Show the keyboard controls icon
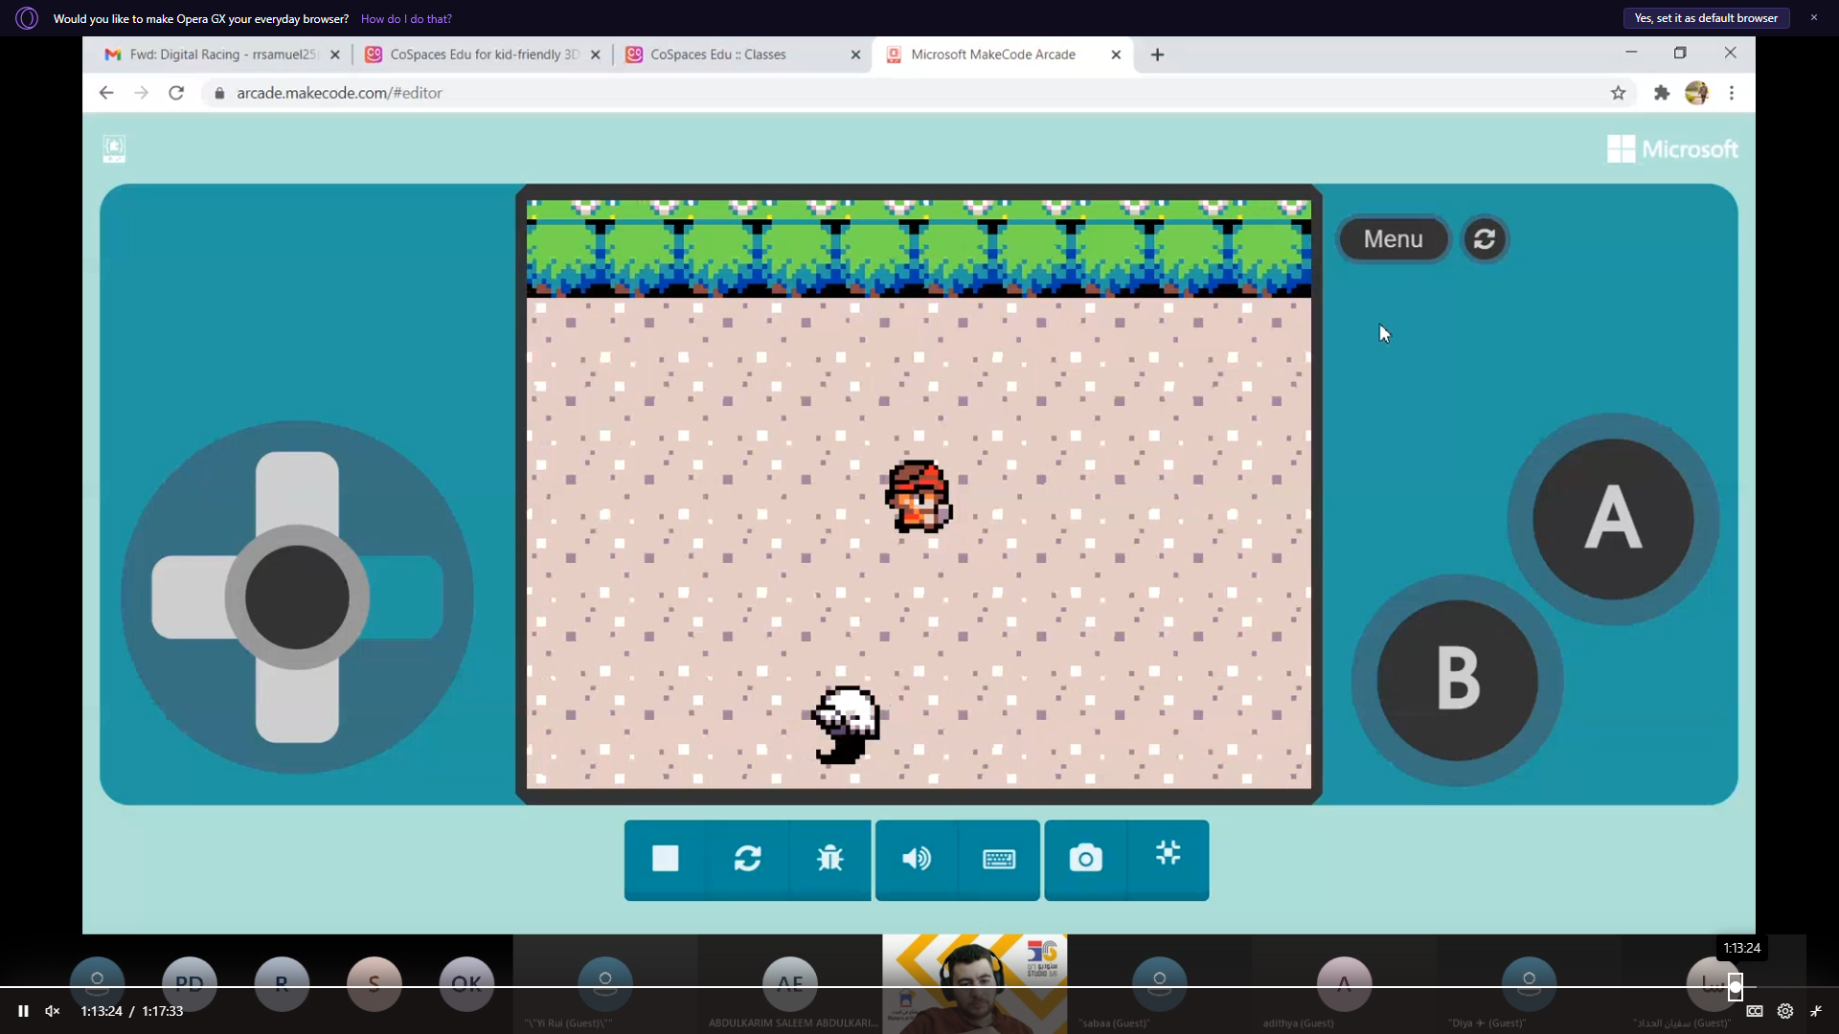 click(x=999, y=859)
